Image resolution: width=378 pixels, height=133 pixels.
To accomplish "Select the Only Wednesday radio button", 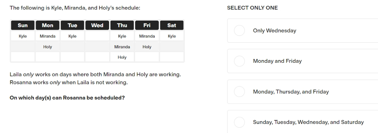I will [x=239, y=31].
